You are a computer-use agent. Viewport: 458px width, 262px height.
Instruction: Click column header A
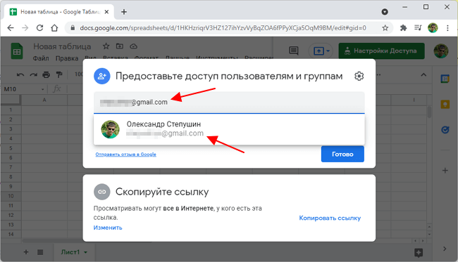click(44, 100)
